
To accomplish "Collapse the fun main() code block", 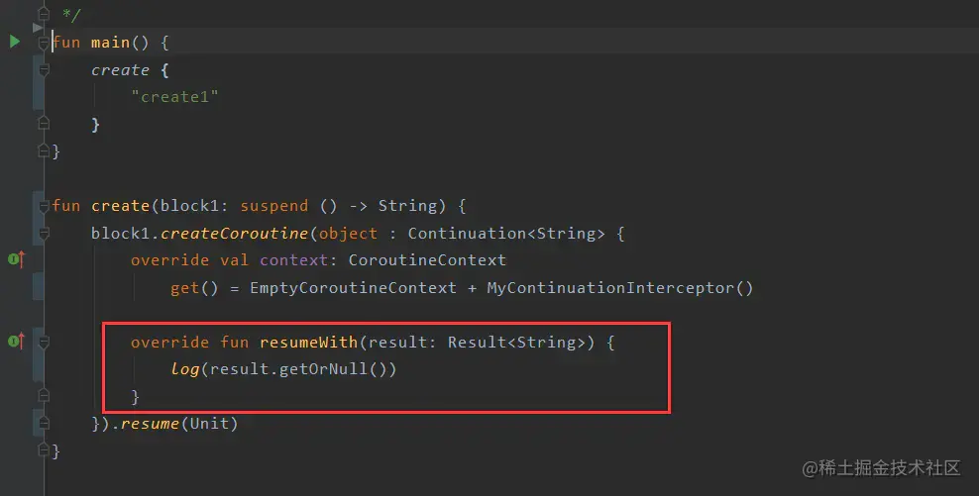I will point(43,43).
